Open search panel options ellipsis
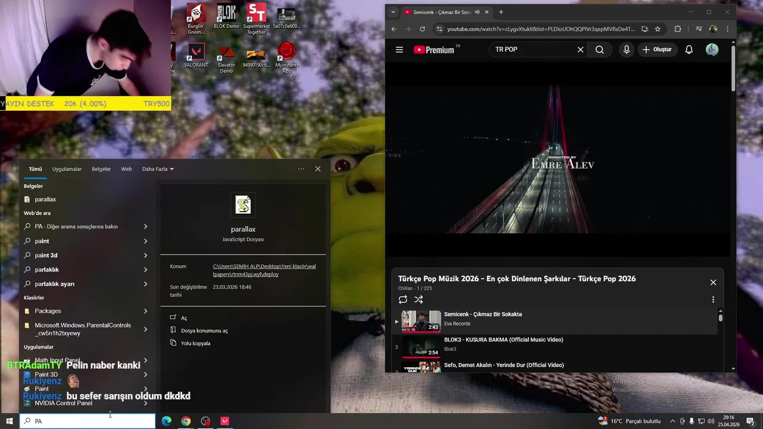This screenshot has width=763, height=429. pyautogui.click(x=301, y=169)
